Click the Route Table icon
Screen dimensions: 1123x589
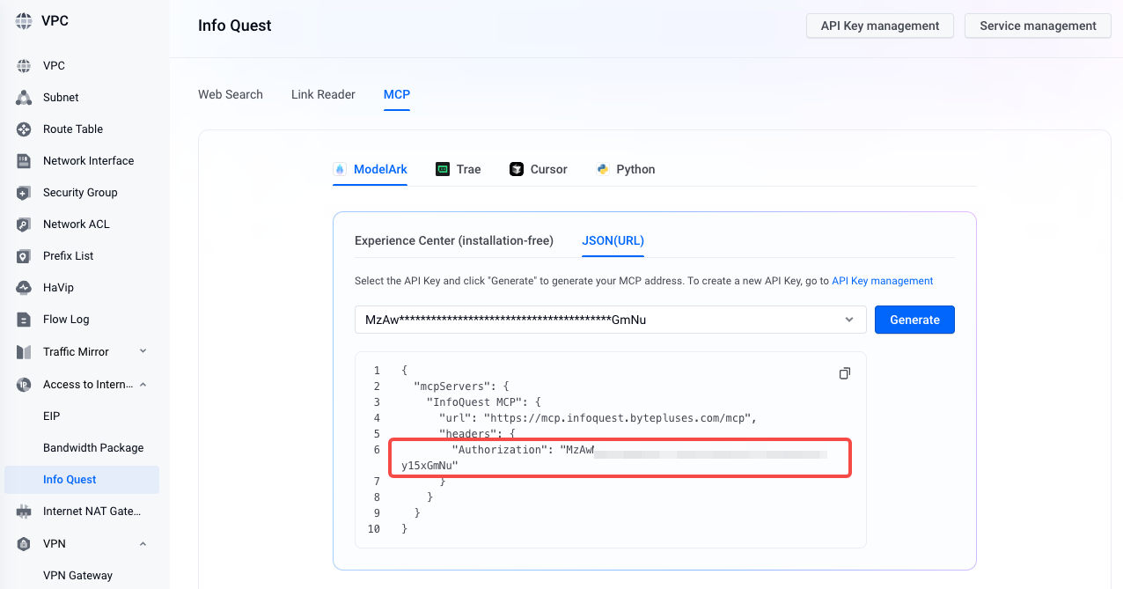pyautogui.click(x=24, y=129)
